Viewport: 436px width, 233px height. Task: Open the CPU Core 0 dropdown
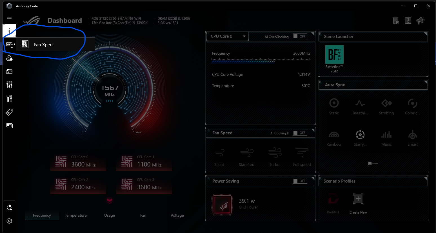[227, 36]
